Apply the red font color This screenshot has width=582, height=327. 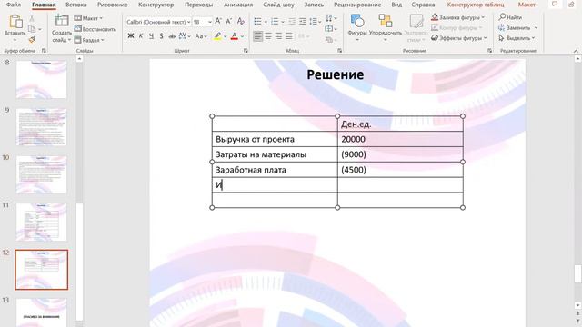pyautogui.click(x=235, y=36)
